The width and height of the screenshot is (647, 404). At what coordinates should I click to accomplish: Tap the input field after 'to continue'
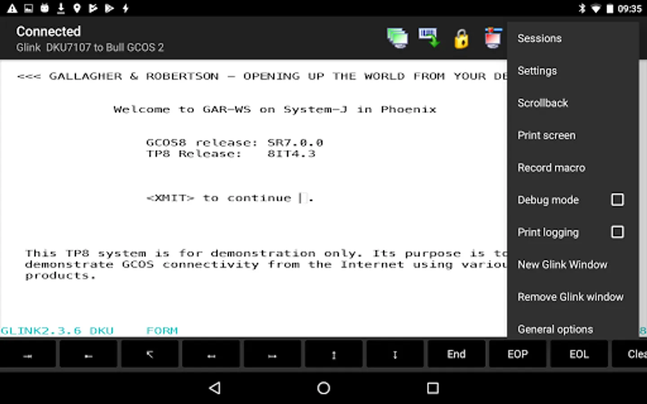(x=303, y=198)
